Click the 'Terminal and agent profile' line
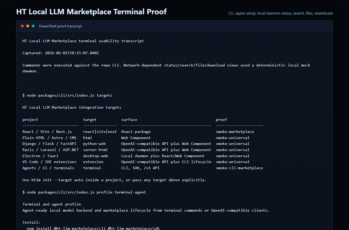349x230 pixels. [x=52, y=204]
